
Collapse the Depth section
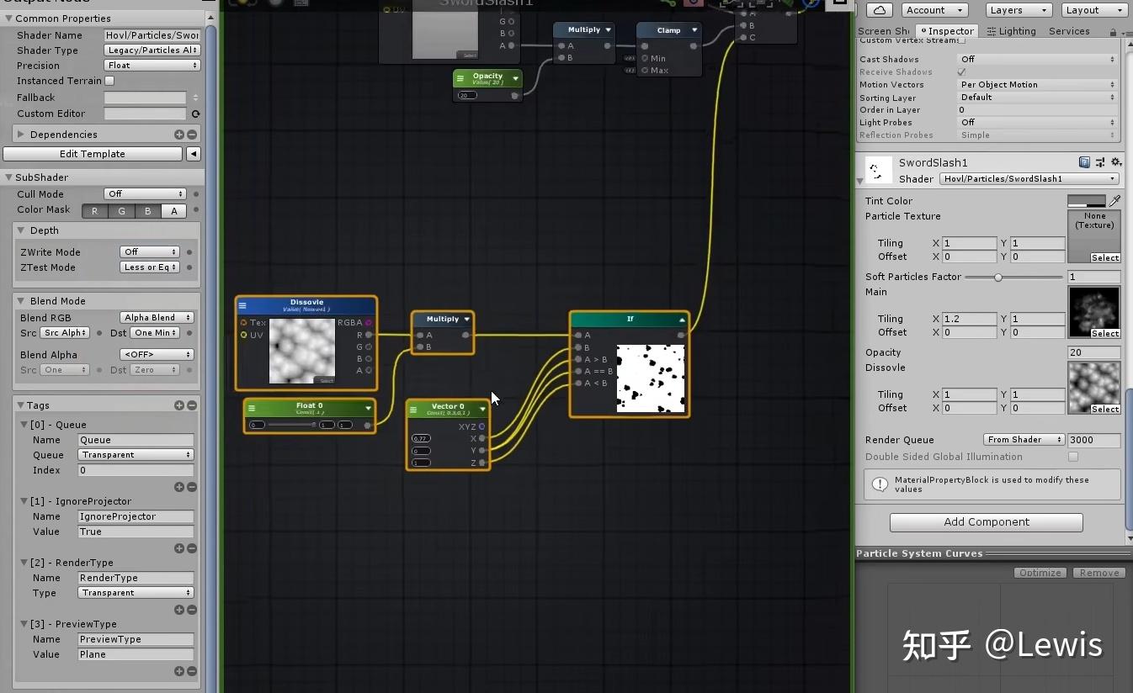pos(22,230)
